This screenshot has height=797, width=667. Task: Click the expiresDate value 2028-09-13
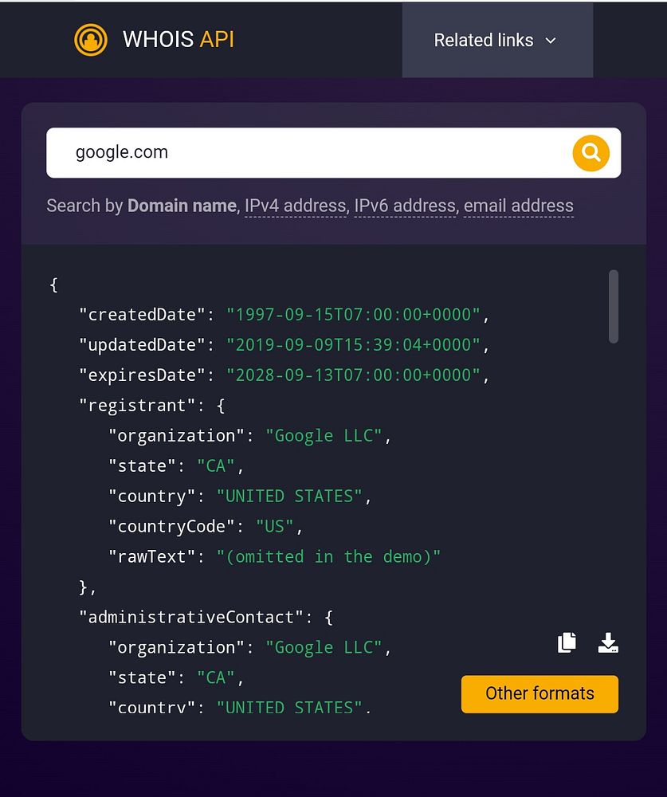click(354, 375)
